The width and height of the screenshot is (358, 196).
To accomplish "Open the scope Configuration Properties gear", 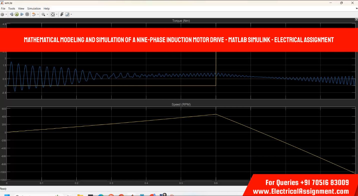I will coord(2,15).
